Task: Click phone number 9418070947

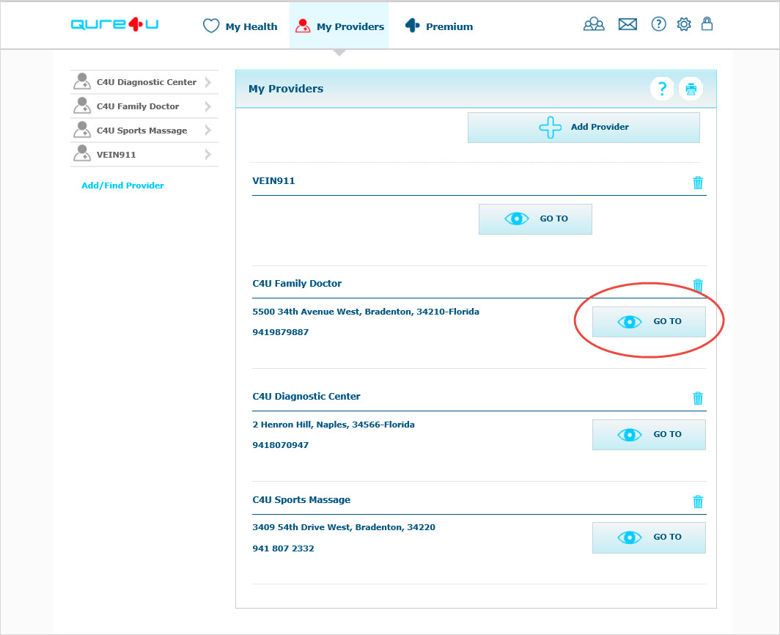Action: (x=281, y=445)
